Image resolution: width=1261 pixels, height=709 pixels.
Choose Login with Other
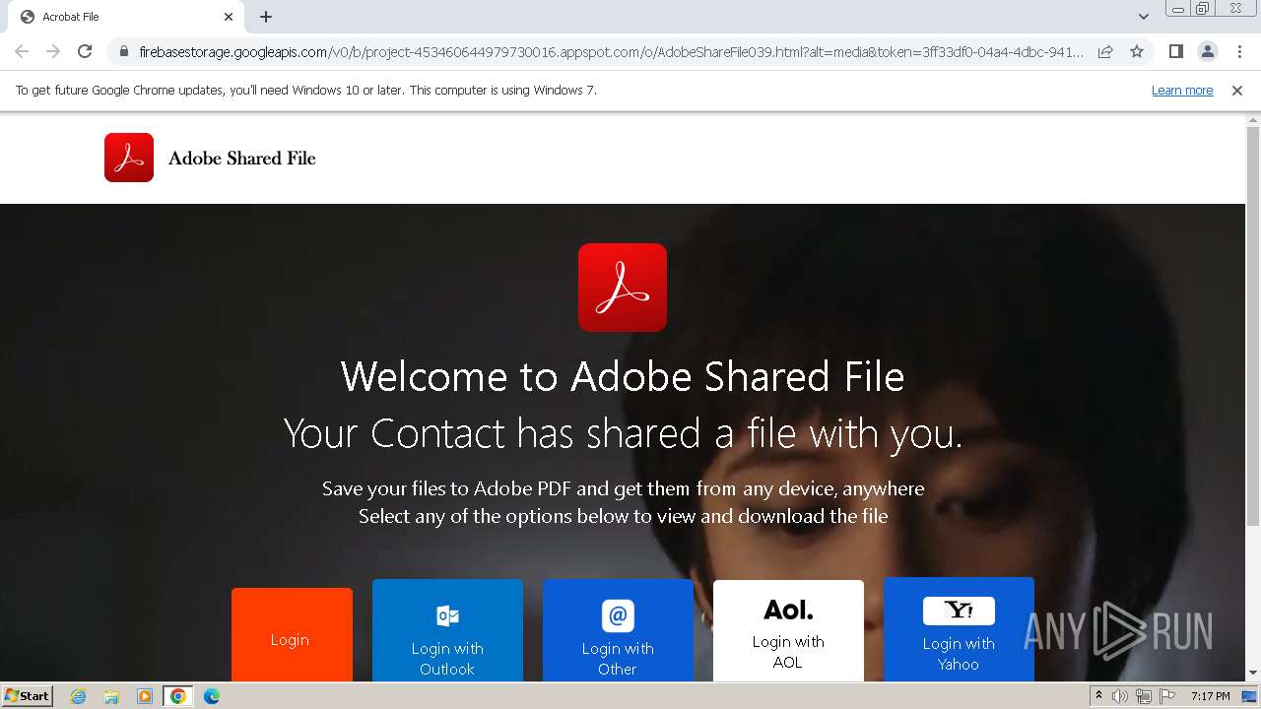[x=618, y=630]
